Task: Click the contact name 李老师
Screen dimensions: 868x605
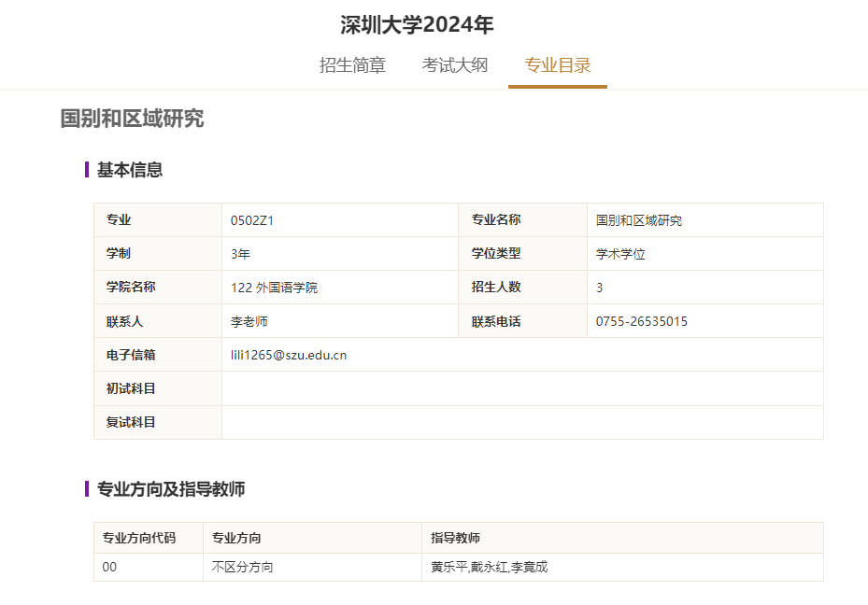Action: [x=249, y=322]
